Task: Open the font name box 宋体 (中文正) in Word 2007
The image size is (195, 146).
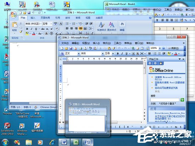Action: [x=33, y=24]
